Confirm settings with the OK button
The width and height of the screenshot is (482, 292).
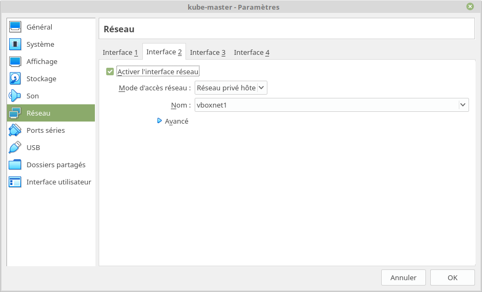pyautogui.click(x=452, y=277)
